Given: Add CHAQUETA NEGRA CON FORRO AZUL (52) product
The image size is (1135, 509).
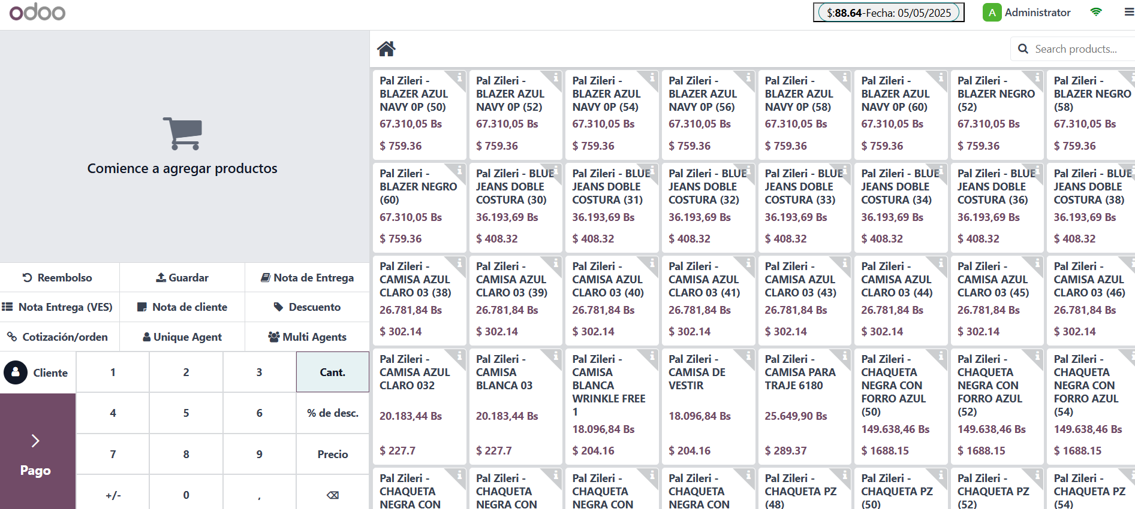Looking at the screenshot, I should coord(997,406).
